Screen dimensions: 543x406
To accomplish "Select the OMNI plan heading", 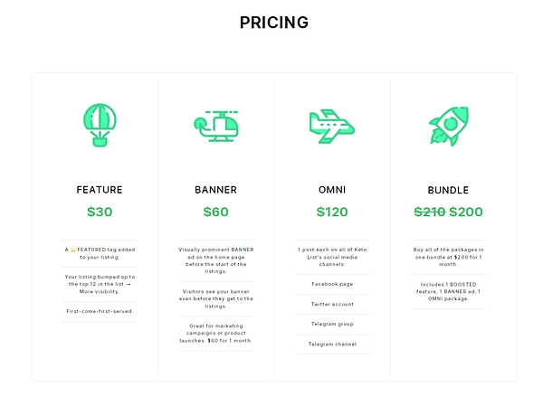I will (x=332, y=190).
